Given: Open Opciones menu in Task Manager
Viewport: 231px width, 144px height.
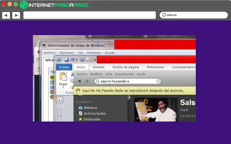Looking at the screenshot, I should (67, 53).
